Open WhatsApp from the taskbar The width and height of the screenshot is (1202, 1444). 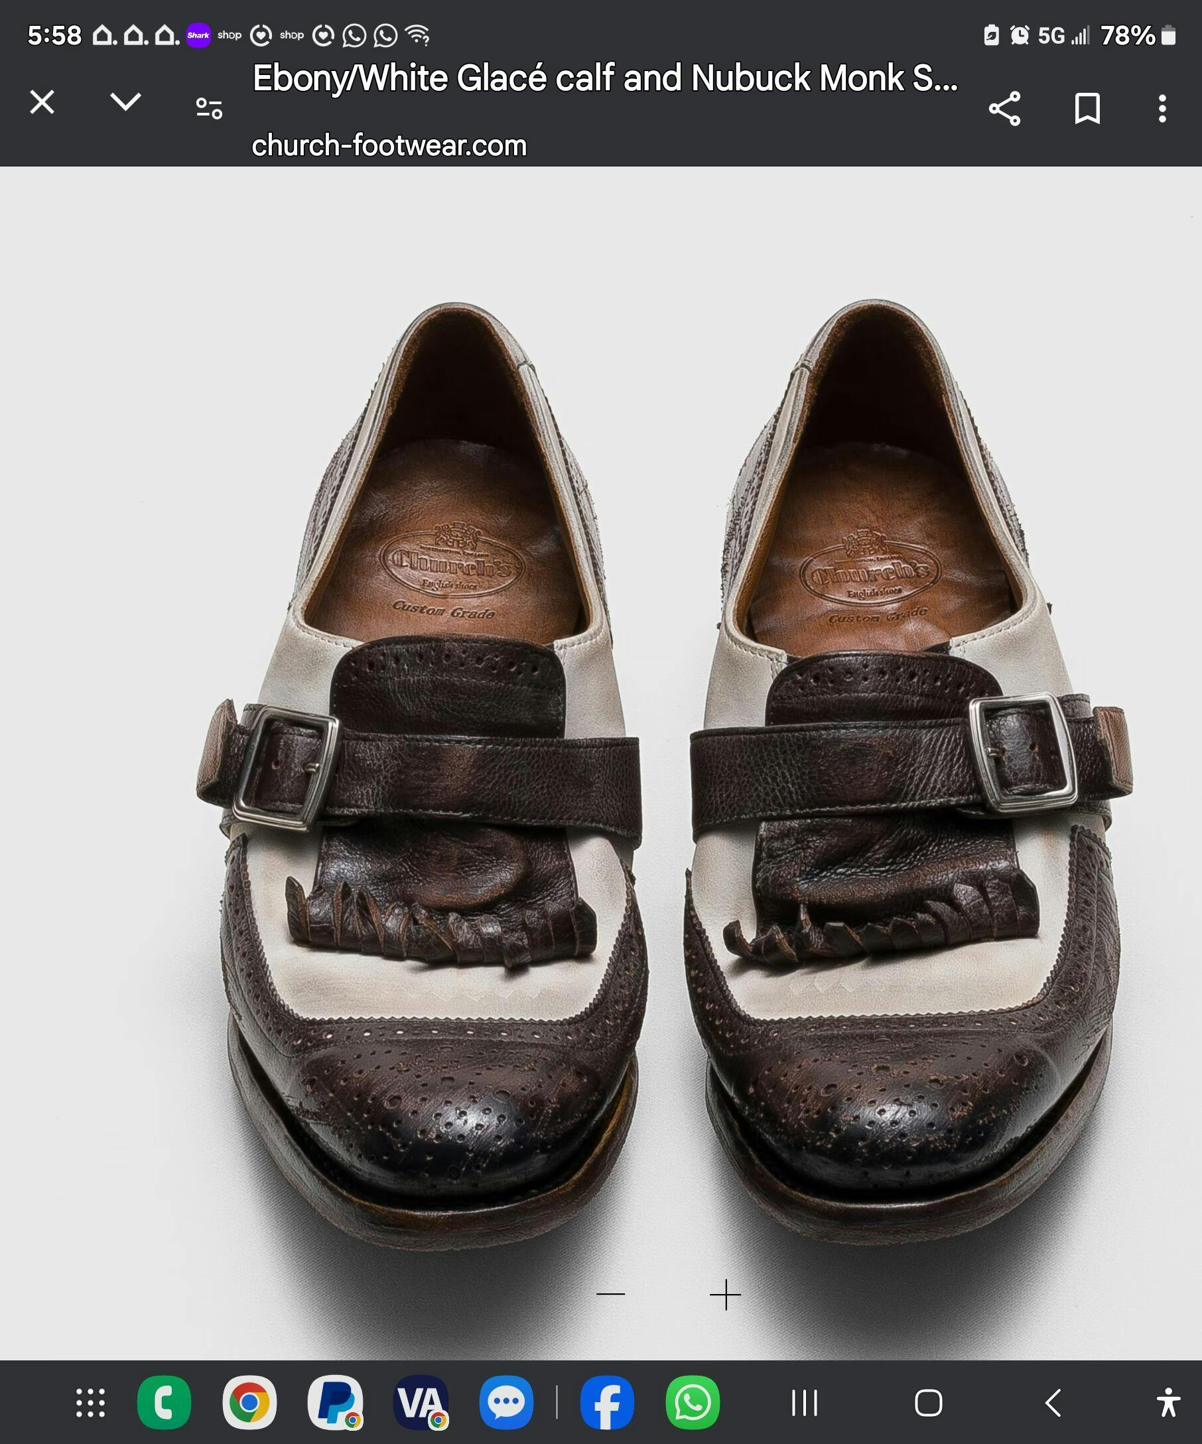point(692,1403)
